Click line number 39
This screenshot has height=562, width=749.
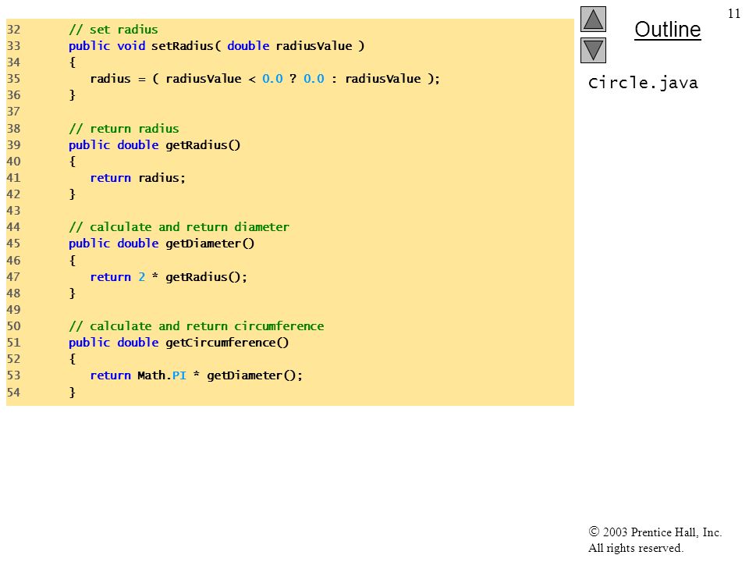coord(13,145)
